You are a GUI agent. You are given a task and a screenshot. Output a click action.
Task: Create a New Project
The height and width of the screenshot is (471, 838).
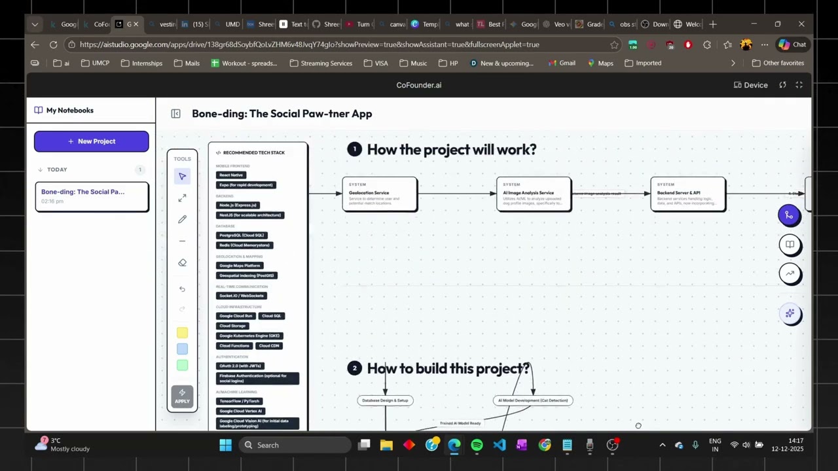(x=92, y=141)
